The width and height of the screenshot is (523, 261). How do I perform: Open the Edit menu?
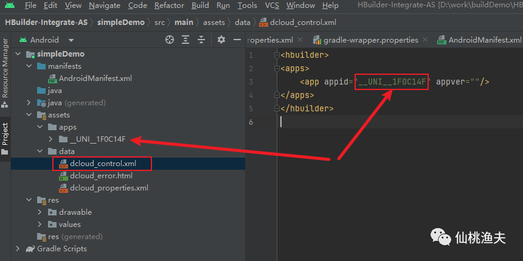[50, 5]
